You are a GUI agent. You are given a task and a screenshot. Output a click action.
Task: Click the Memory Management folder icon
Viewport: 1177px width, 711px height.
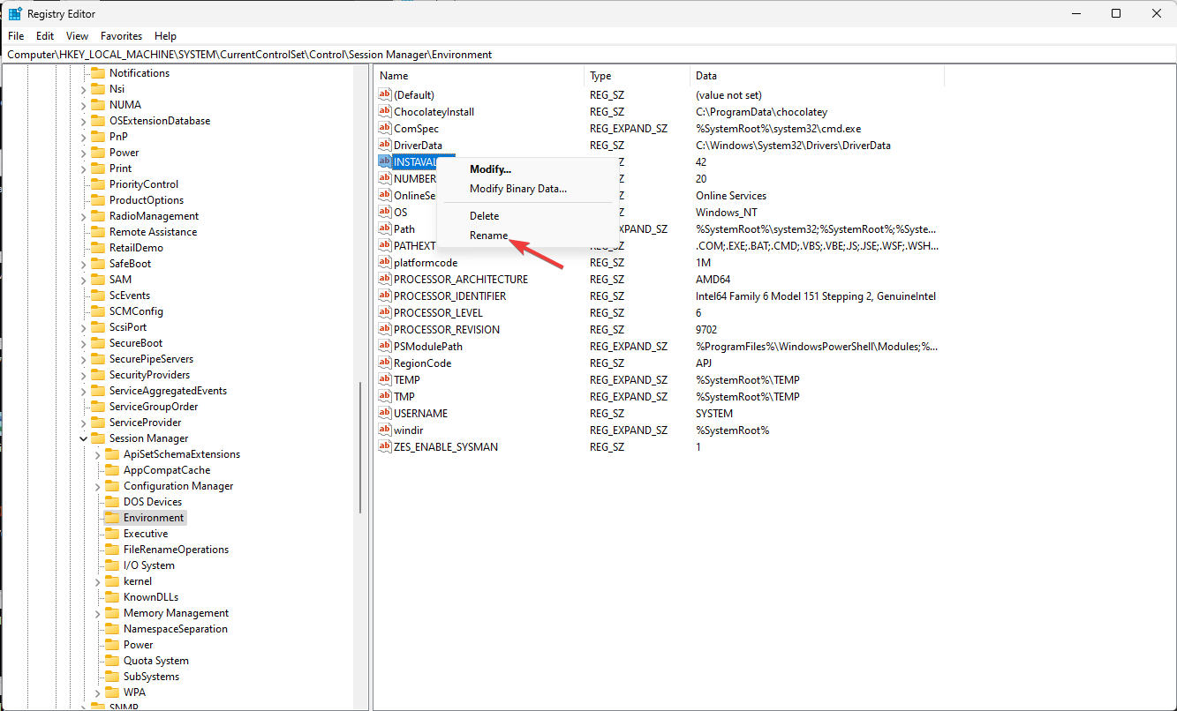pos(111,613)
